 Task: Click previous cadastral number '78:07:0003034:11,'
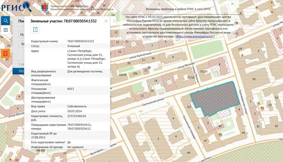click(x=79, y=125)
